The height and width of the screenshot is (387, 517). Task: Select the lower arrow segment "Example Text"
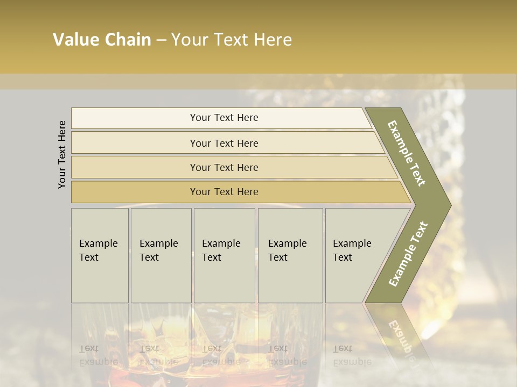point(408,254)
